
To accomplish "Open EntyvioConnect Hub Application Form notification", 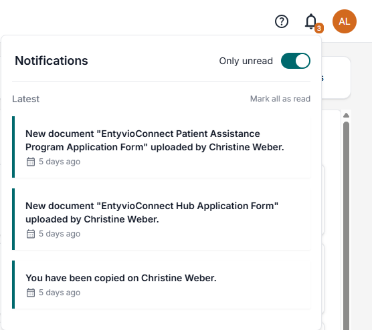I will [x=161, y=219].
